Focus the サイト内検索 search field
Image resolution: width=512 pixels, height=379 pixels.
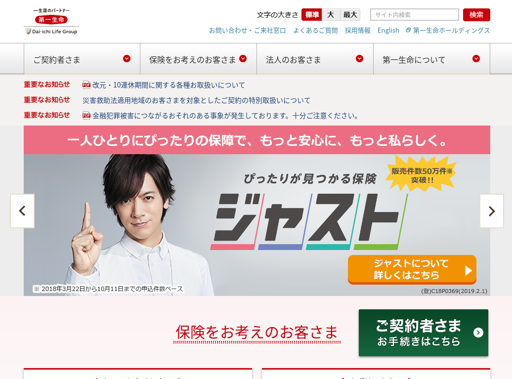tap(414, 15)
